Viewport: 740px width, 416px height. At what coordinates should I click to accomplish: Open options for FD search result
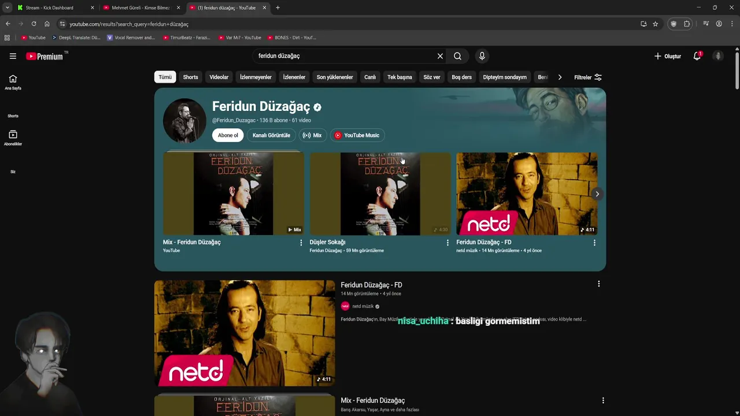598,284
